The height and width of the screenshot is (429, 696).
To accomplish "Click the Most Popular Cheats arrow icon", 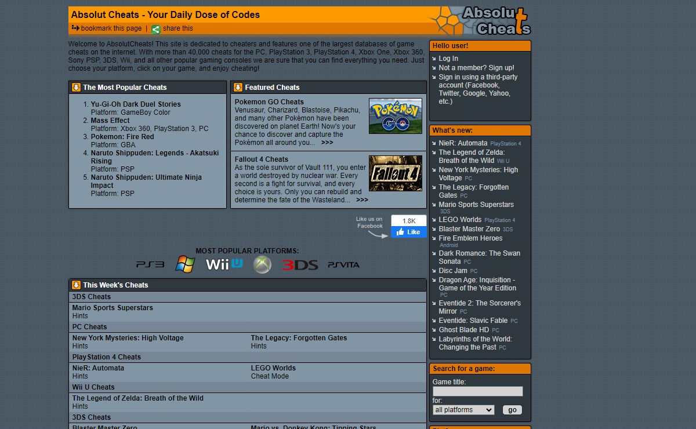I will (76, 88).
